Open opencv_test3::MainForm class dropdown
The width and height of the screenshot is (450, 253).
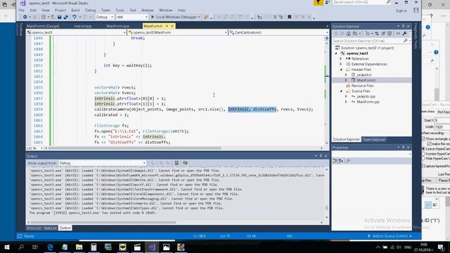tap(178, 32)
